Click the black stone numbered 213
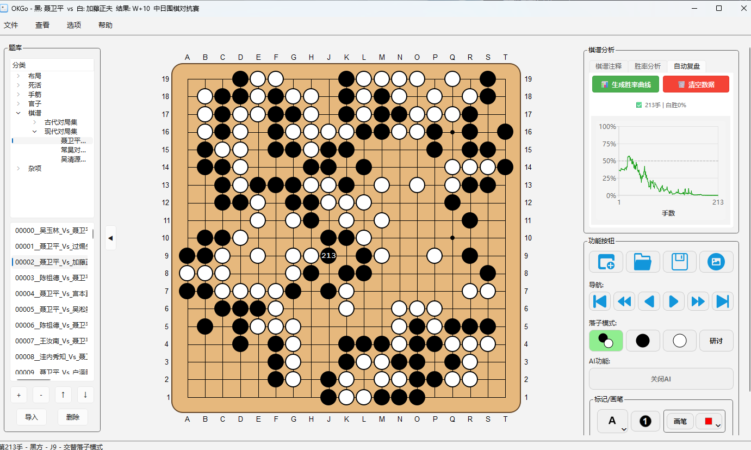The image size is (751, 450). tap(328, 255)
